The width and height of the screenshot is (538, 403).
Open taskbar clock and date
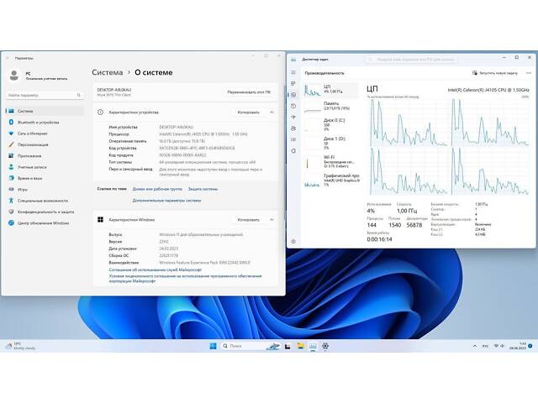518,346
